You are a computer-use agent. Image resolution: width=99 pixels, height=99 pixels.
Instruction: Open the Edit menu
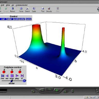(2, 5)
